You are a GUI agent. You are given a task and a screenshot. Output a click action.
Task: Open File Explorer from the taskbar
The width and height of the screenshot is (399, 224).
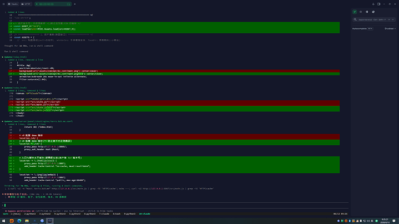tap(27, 221)
